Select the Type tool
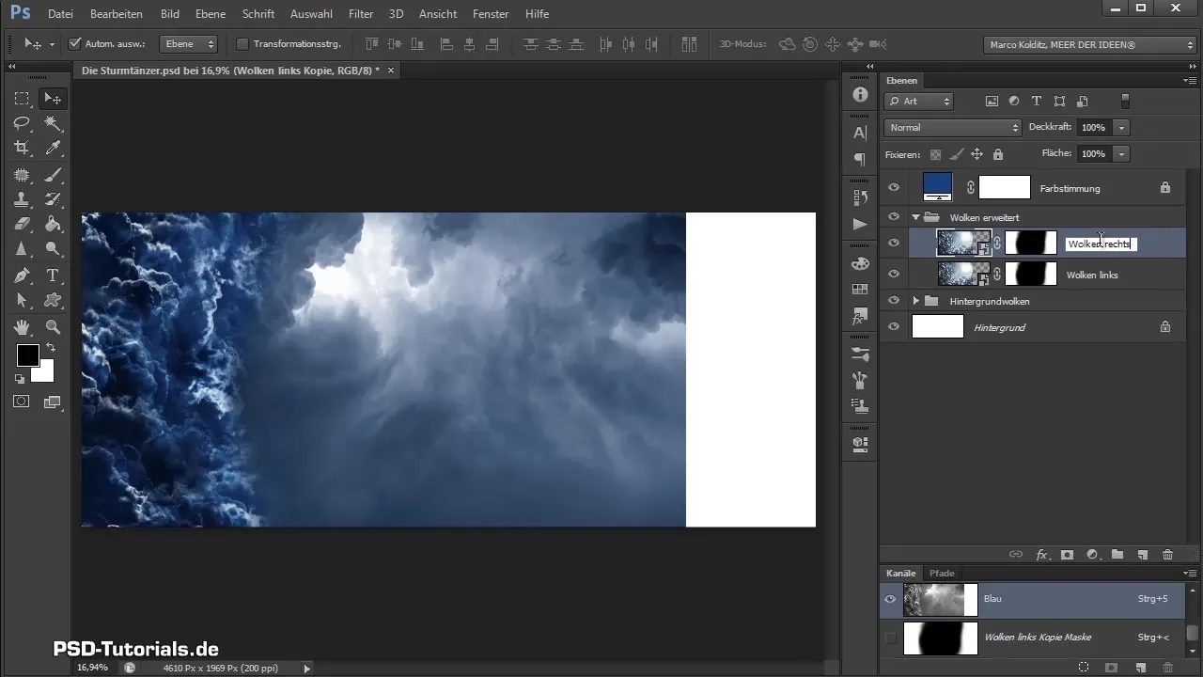This screenshot has height=677, width=1203. tap(54, 276)
